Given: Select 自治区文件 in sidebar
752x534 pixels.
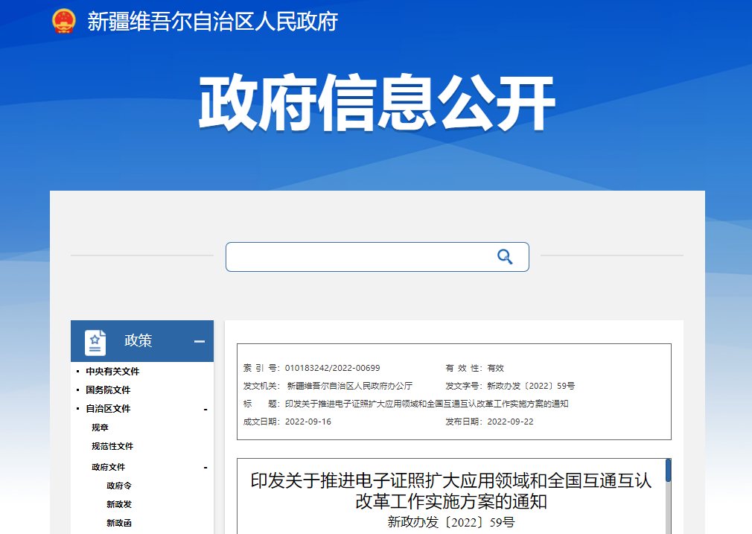Looking at the screenshot, I should [108, 409].
